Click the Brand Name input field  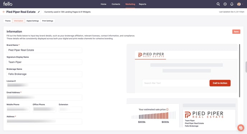(44, 50)
